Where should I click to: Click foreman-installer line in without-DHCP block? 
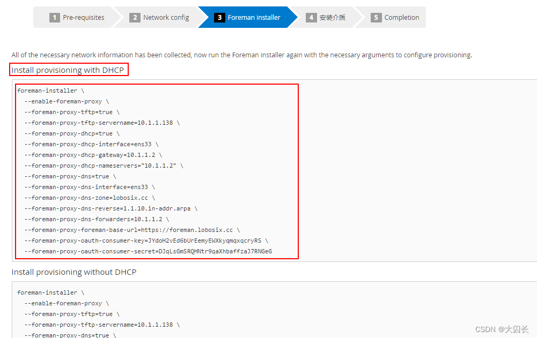(50, 292)
